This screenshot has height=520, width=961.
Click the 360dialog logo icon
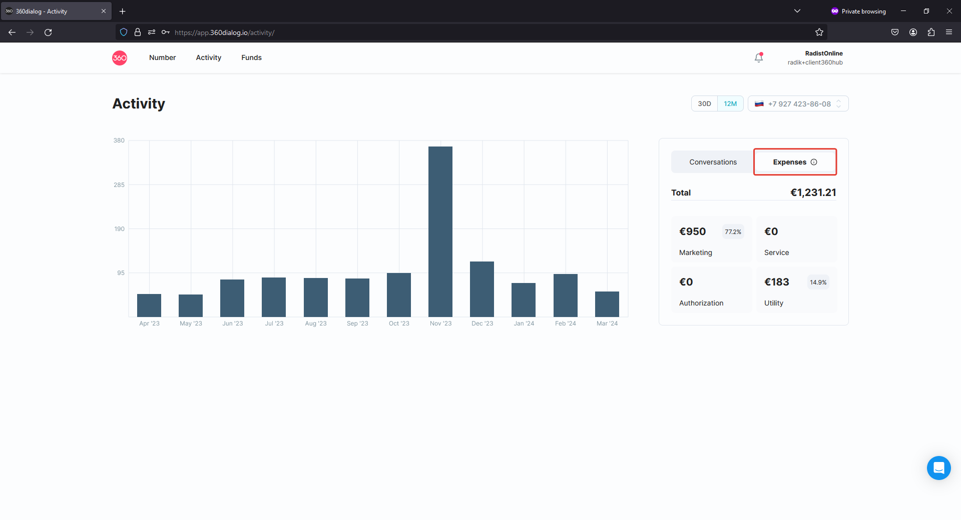click(120, 58)
